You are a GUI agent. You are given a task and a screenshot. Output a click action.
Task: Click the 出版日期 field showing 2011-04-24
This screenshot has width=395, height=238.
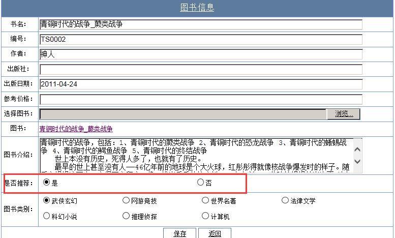[x=201, y=84]
